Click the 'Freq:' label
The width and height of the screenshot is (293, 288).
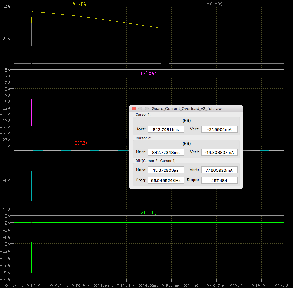(141, 180)
